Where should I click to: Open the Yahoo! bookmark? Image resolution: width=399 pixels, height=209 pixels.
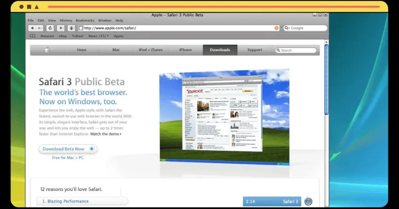tap(78, 36)
